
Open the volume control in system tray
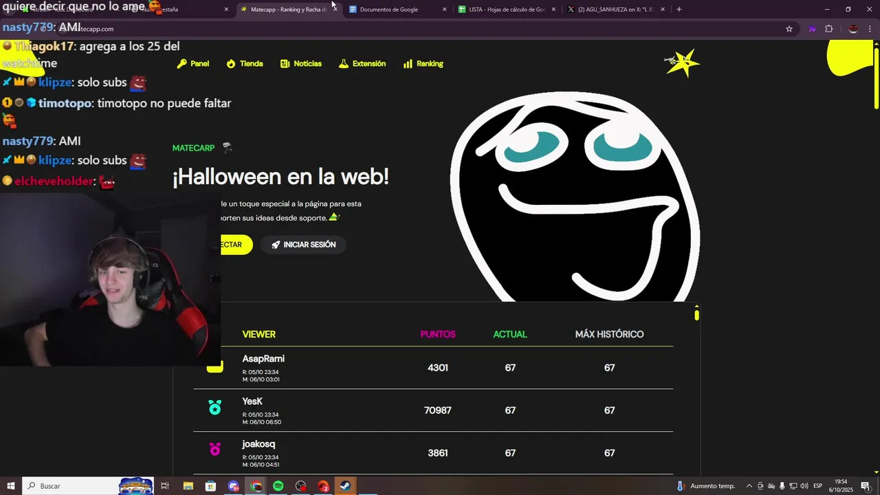[x=804, y=486]
